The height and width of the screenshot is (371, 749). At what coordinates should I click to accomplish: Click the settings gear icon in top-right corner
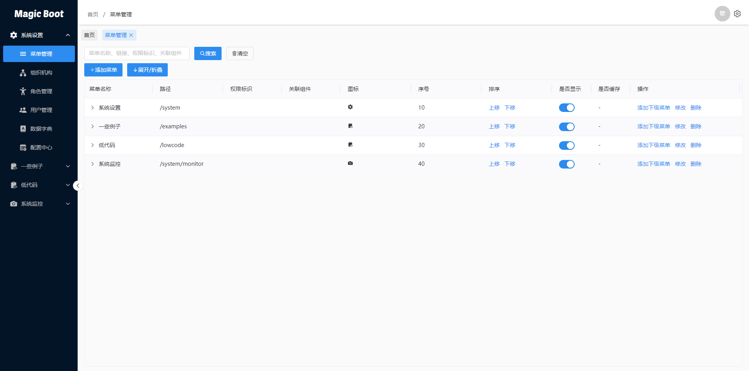click(737, 14)
